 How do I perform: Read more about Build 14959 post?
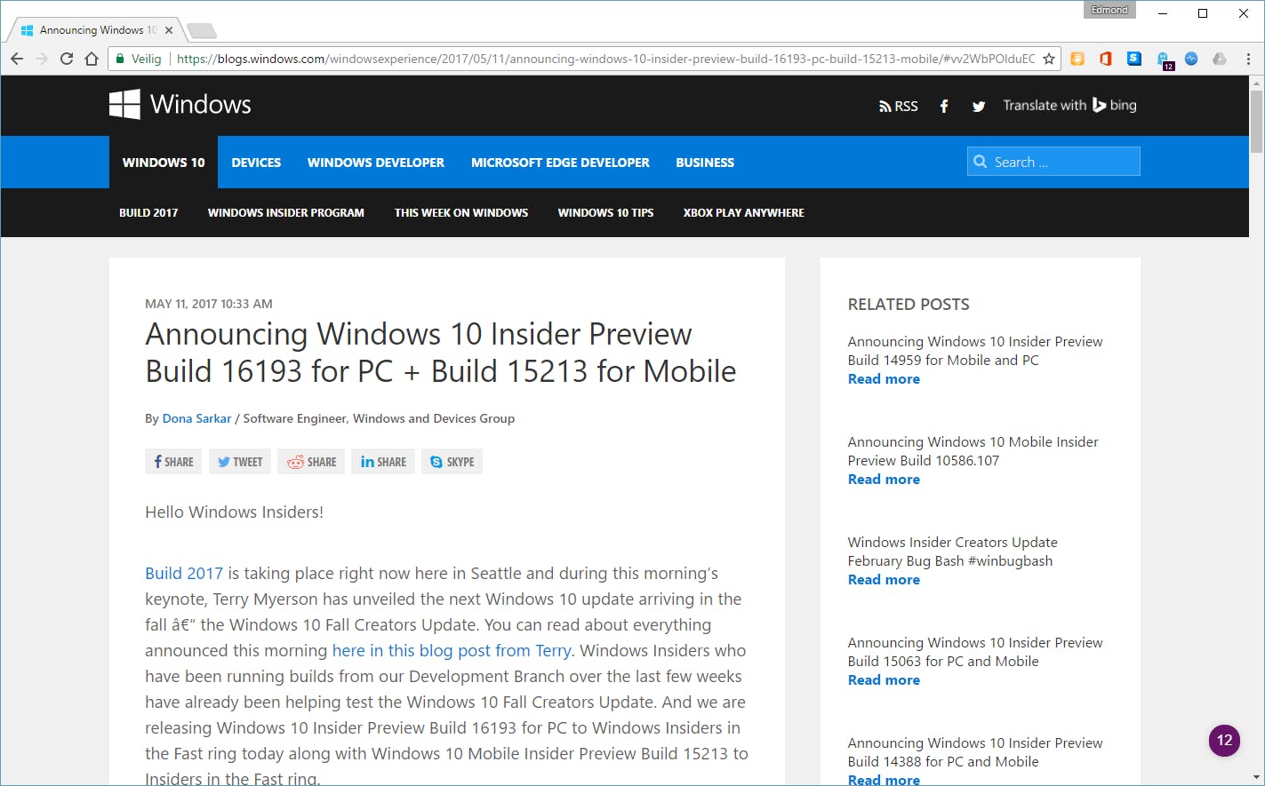point(884,379)
